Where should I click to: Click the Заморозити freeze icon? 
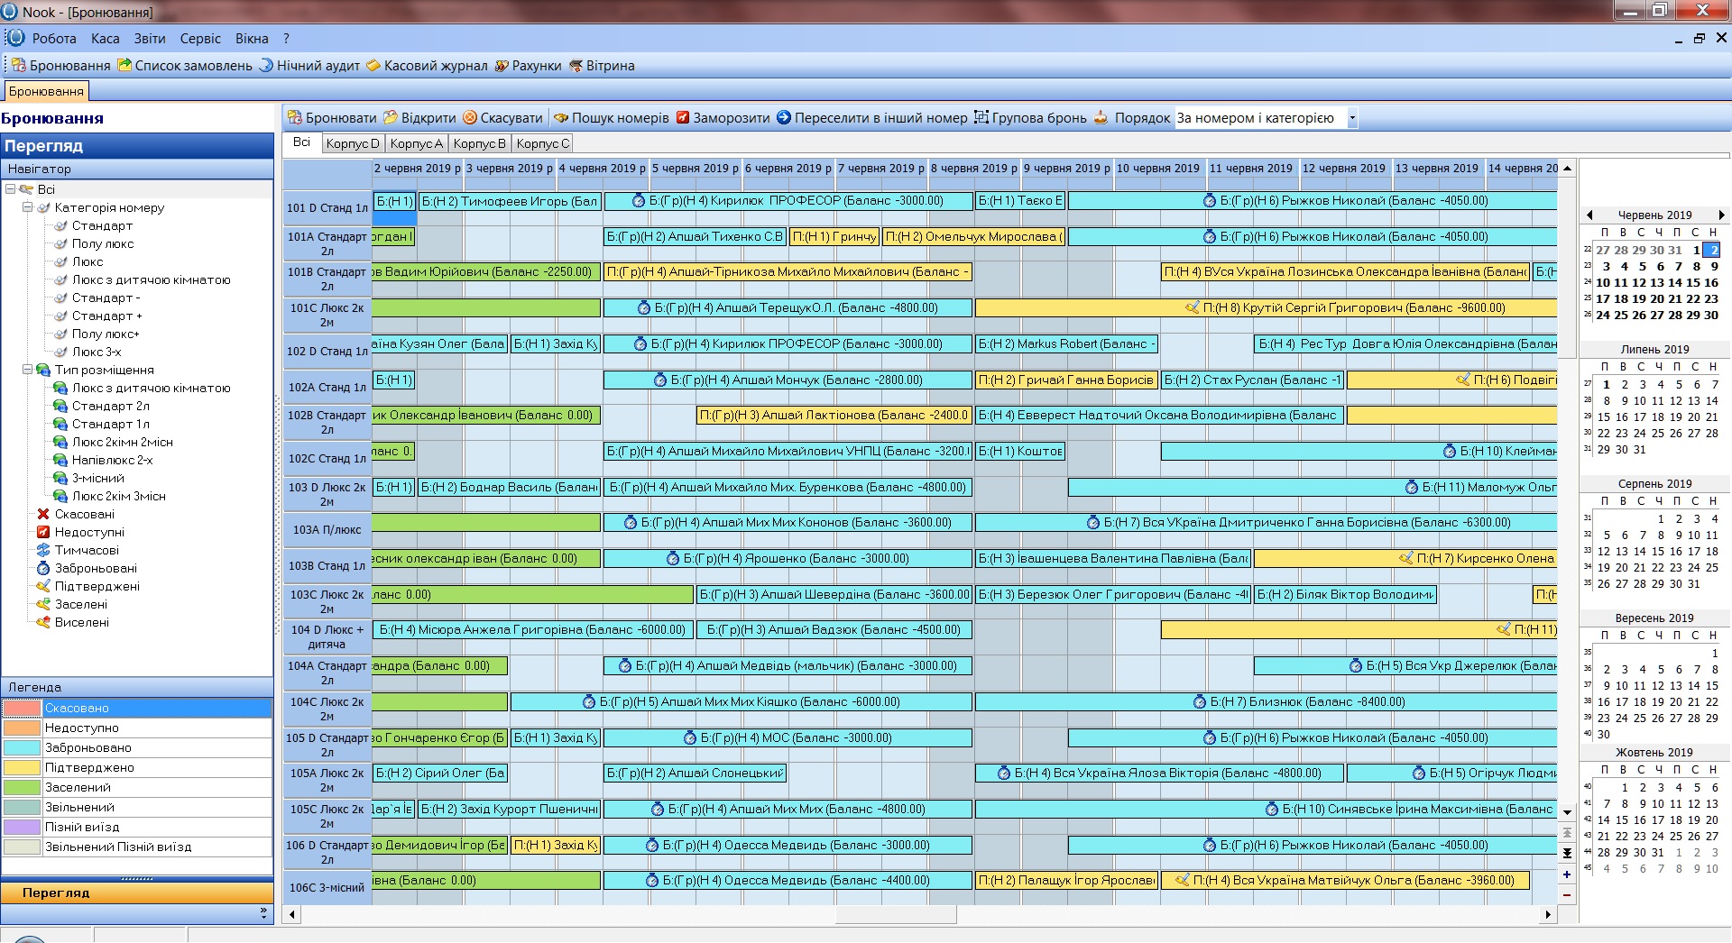click(683, 118)
